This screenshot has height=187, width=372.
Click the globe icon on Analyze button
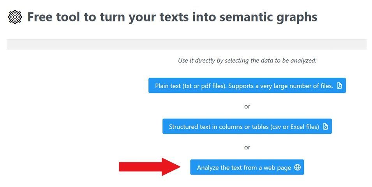tap(297, 167)
